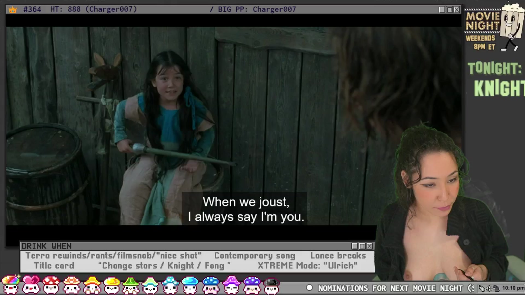Click the XTREME Mode: "Ulrich" rule

(x=308, y=265)
